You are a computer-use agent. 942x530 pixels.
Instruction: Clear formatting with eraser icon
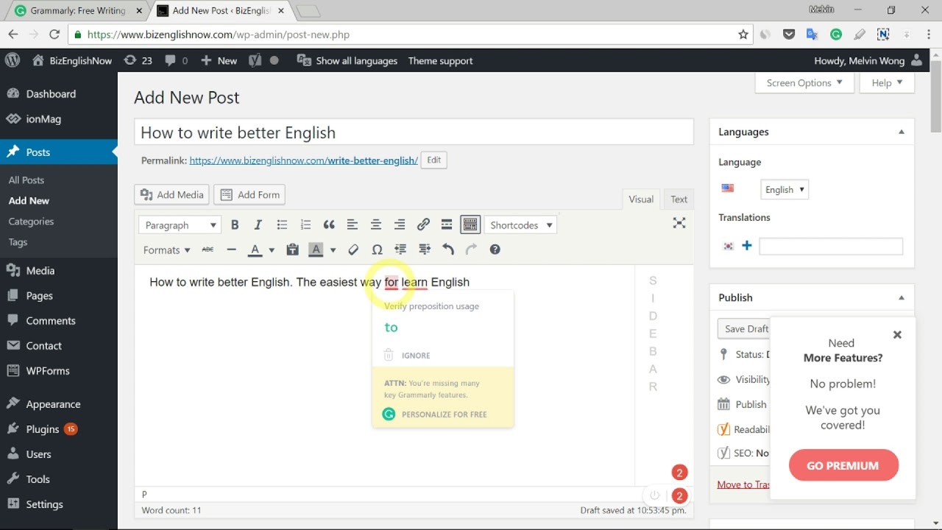[x=353, y=250]
